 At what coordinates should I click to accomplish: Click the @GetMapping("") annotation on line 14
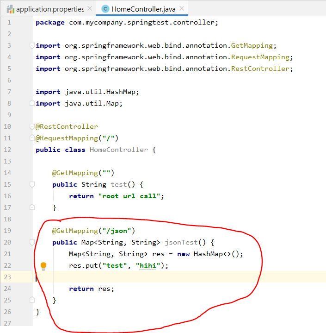click(83, 173)
